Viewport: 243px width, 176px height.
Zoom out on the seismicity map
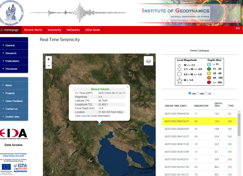tap(49, 65)
